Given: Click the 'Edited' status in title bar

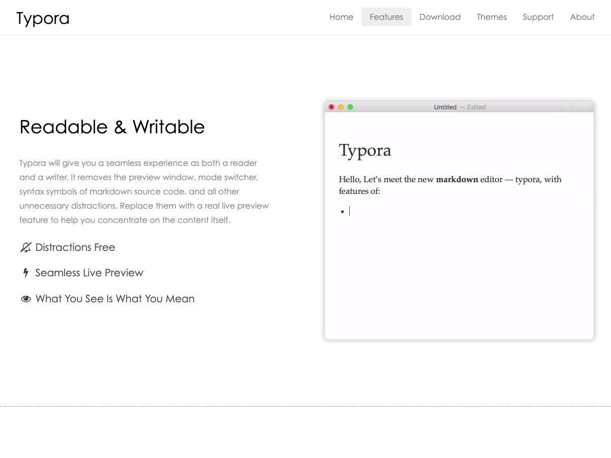Looking at the screenshot, I should point(477,107).
